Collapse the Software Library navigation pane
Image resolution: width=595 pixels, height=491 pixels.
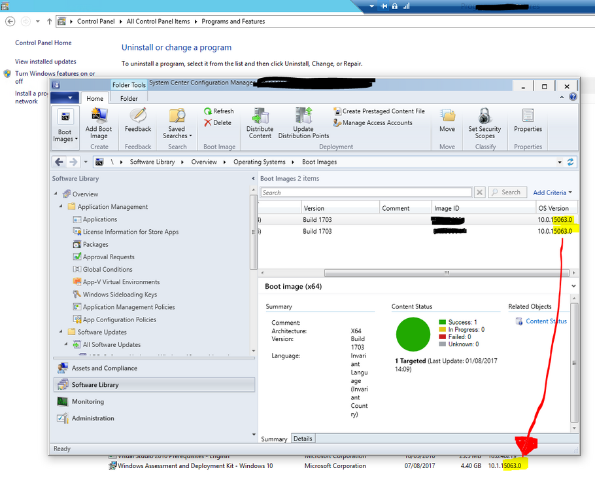(x=253, y=178)
